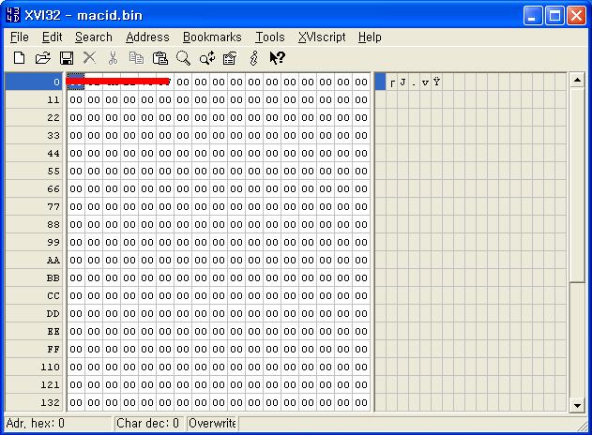Click the Copy toolbar icon

point(136,58)
